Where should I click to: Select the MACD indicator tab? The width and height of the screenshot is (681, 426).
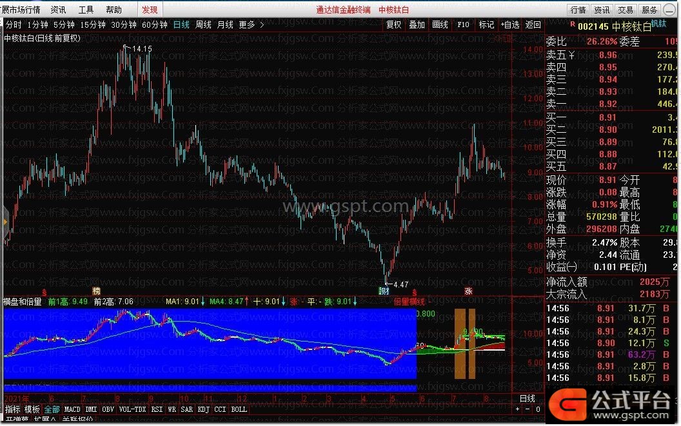[72, 409]
